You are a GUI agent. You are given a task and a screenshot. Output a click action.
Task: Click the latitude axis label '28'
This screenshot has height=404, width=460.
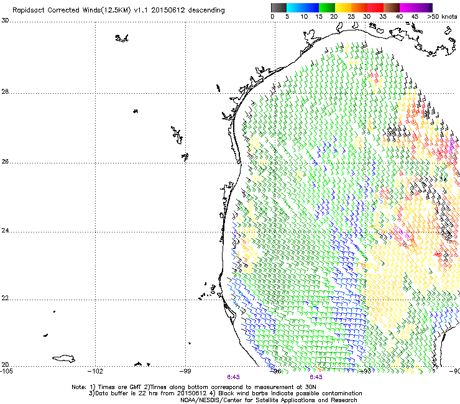click(5, 91)
